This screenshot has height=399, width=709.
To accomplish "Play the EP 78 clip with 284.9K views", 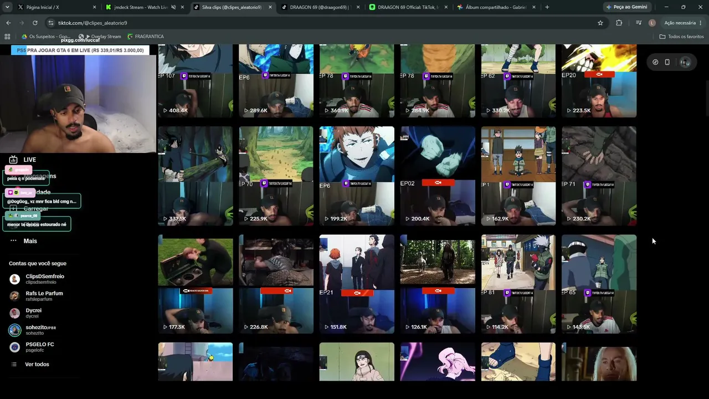I will [438, 81].
